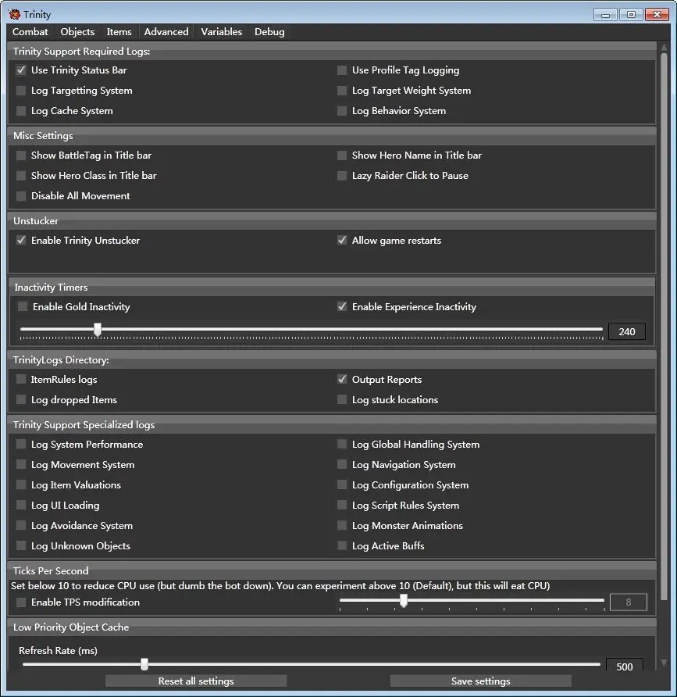
Task: Minimize the Trinity window
Action: point(605,15)
